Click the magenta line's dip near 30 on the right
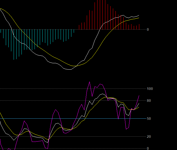 click(x=126, y=129)
